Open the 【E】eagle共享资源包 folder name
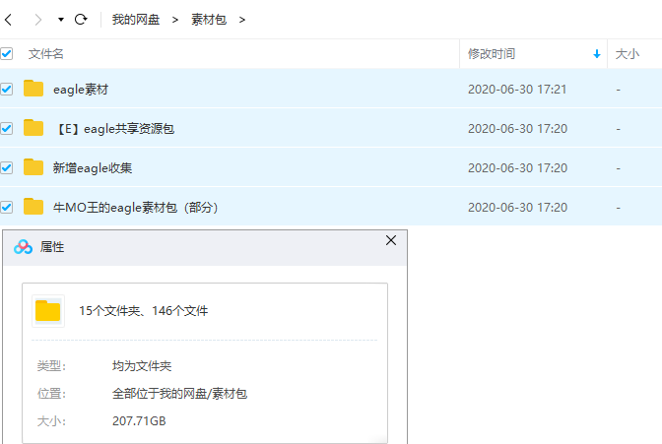Image resolution: width=662 pixels, height=444 pixels. pos(113,129)
